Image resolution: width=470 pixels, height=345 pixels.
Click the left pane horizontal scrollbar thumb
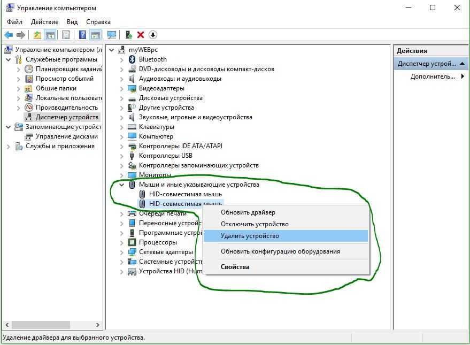click(x=41, y=325)
